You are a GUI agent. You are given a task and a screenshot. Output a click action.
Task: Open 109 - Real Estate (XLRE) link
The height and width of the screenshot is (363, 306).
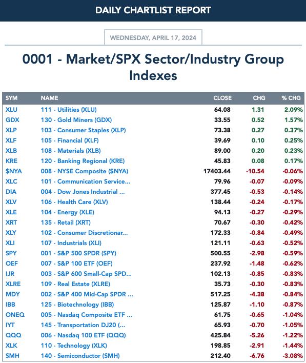75,284
